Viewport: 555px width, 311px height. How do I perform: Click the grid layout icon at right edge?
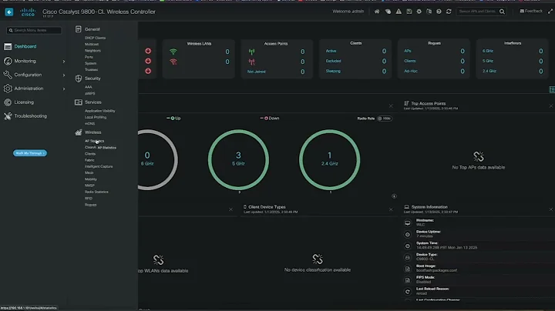552,89
